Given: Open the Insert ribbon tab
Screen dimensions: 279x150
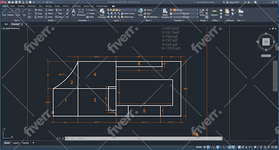Looking at the screenshot, I should click(x=12, y=6).
